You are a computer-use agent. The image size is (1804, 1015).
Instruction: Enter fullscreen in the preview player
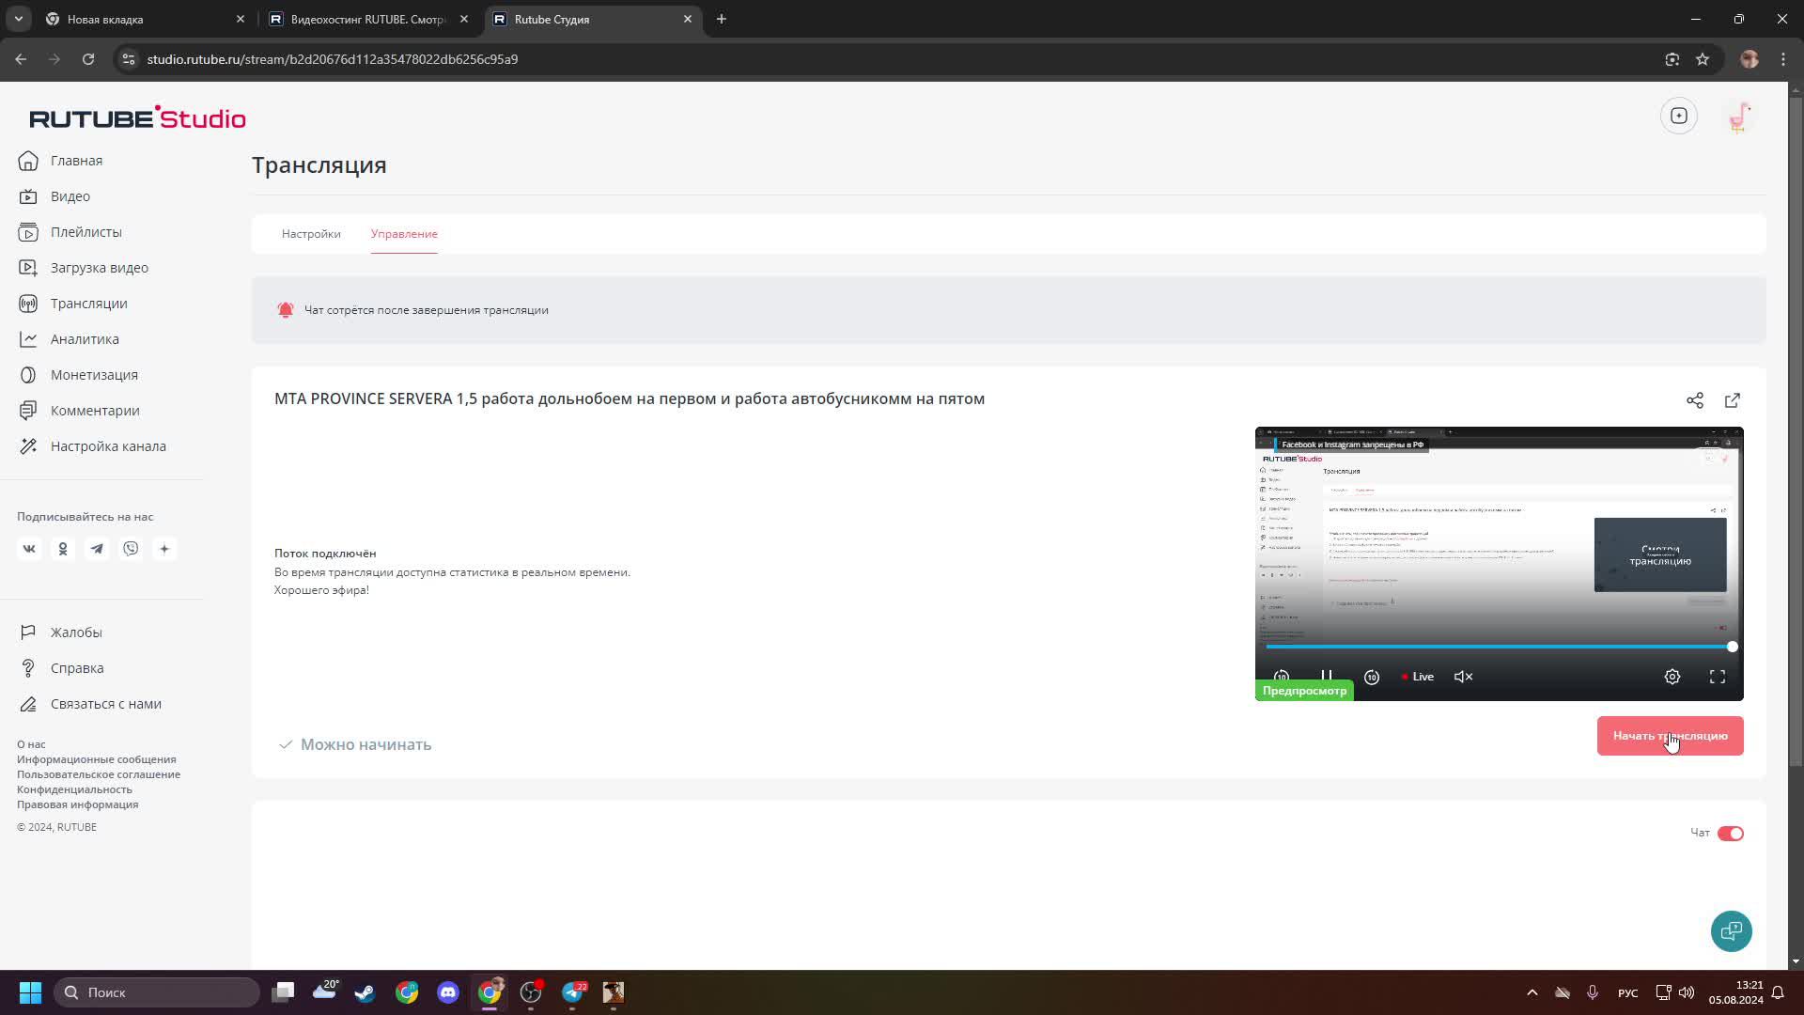1718,677
